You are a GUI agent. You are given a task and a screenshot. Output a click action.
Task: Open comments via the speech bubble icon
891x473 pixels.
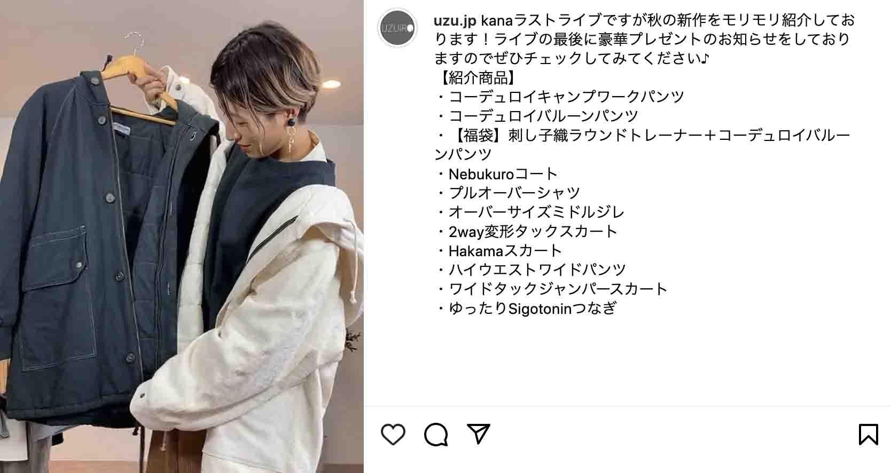pyautogui.click(x=436, y=435)
